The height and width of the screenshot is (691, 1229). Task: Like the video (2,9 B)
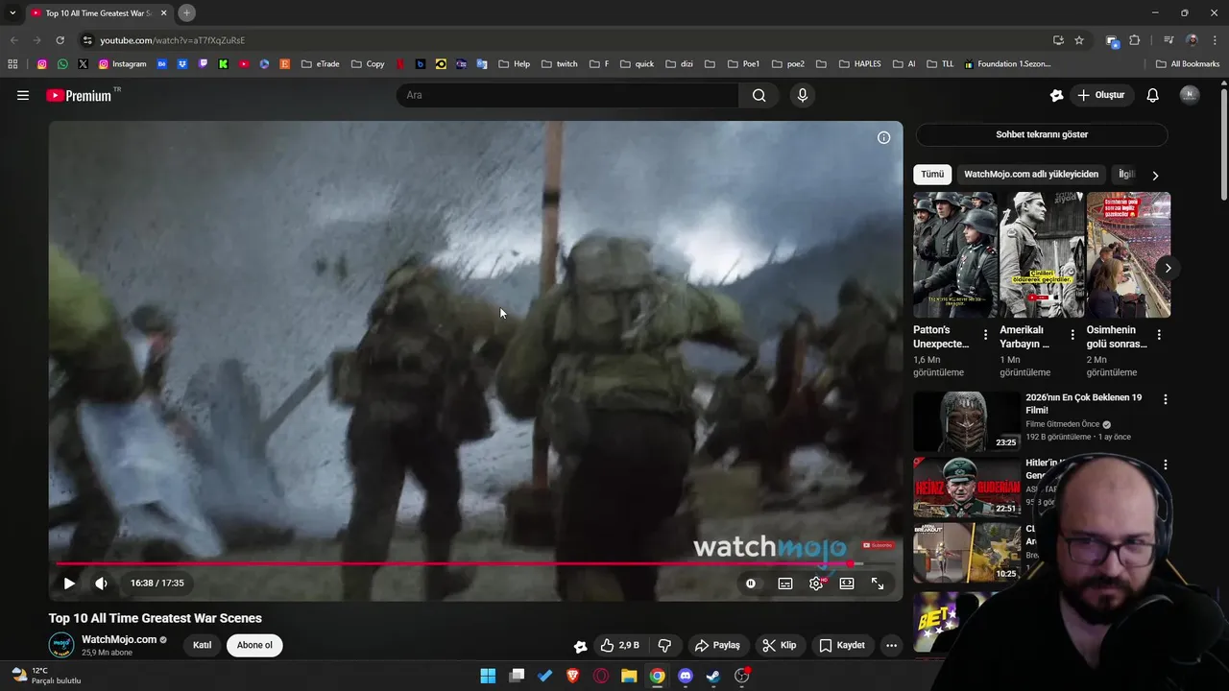pyautogui.click(x=619, y=645)
